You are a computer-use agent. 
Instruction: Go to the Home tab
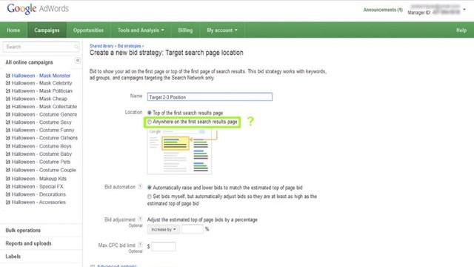(13, 30)
